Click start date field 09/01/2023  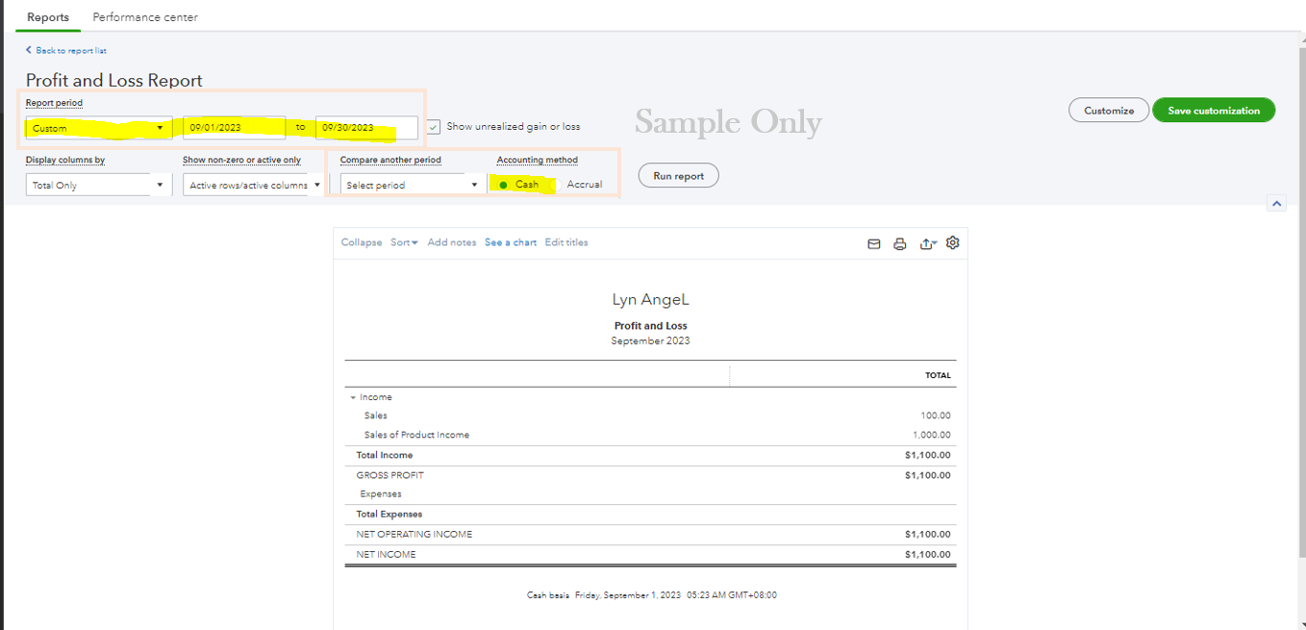[235, 128]
